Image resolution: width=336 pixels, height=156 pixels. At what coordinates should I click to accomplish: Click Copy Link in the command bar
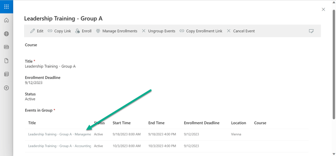59,31
